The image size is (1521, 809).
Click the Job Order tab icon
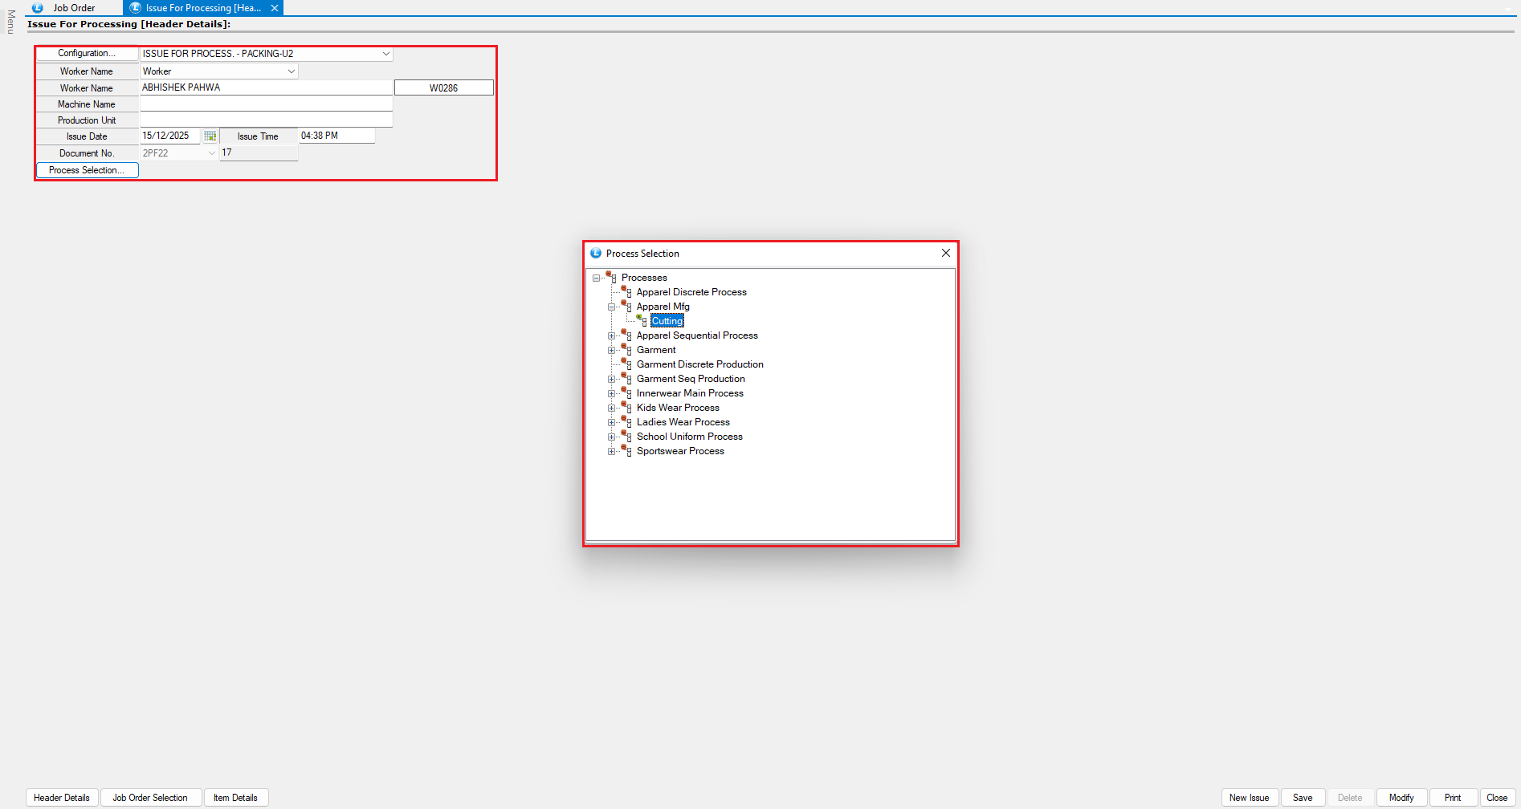pyautogui.click(x=38, y=8)
